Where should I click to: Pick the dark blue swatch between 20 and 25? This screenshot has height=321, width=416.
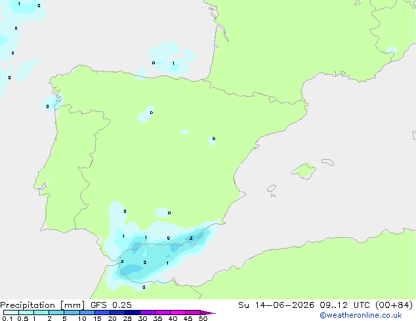coord(117,312)
